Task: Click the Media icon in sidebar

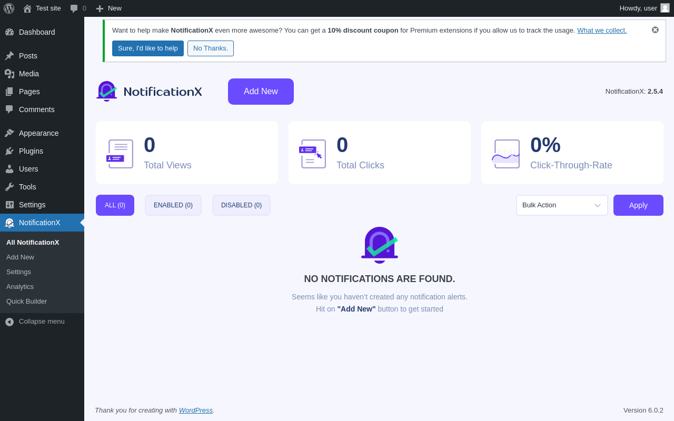Action: [x=9, y=74]
